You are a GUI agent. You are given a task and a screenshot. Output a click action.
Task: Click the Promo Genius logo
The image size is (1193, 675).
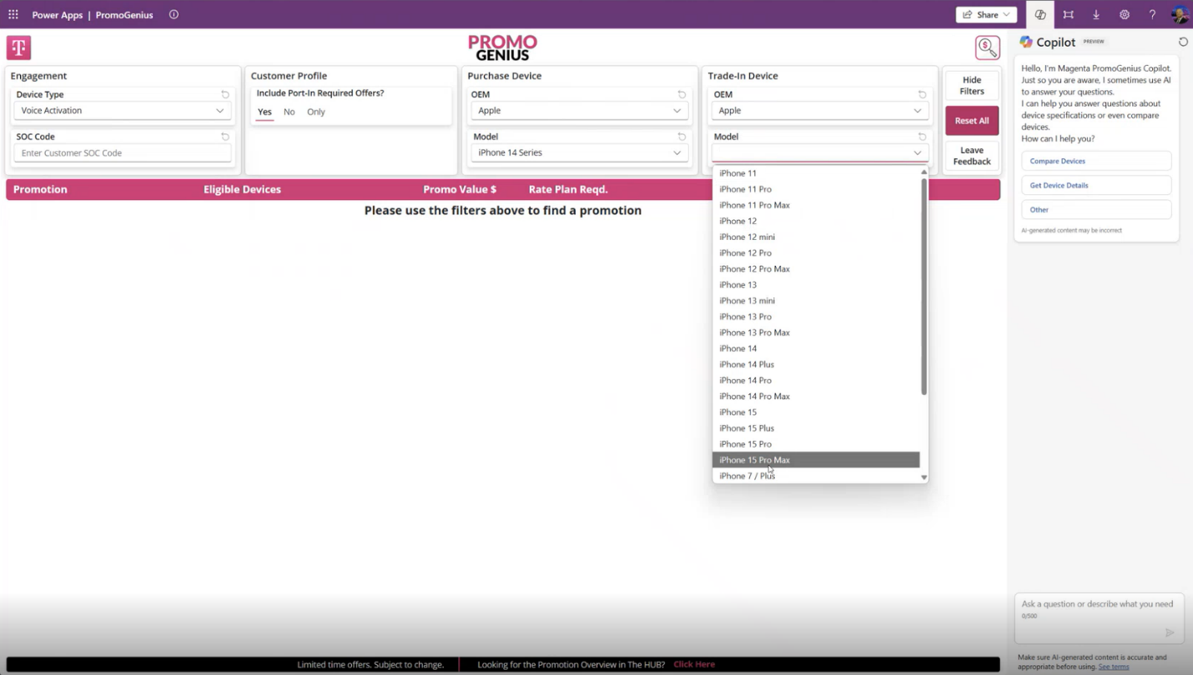coord(502,47)
